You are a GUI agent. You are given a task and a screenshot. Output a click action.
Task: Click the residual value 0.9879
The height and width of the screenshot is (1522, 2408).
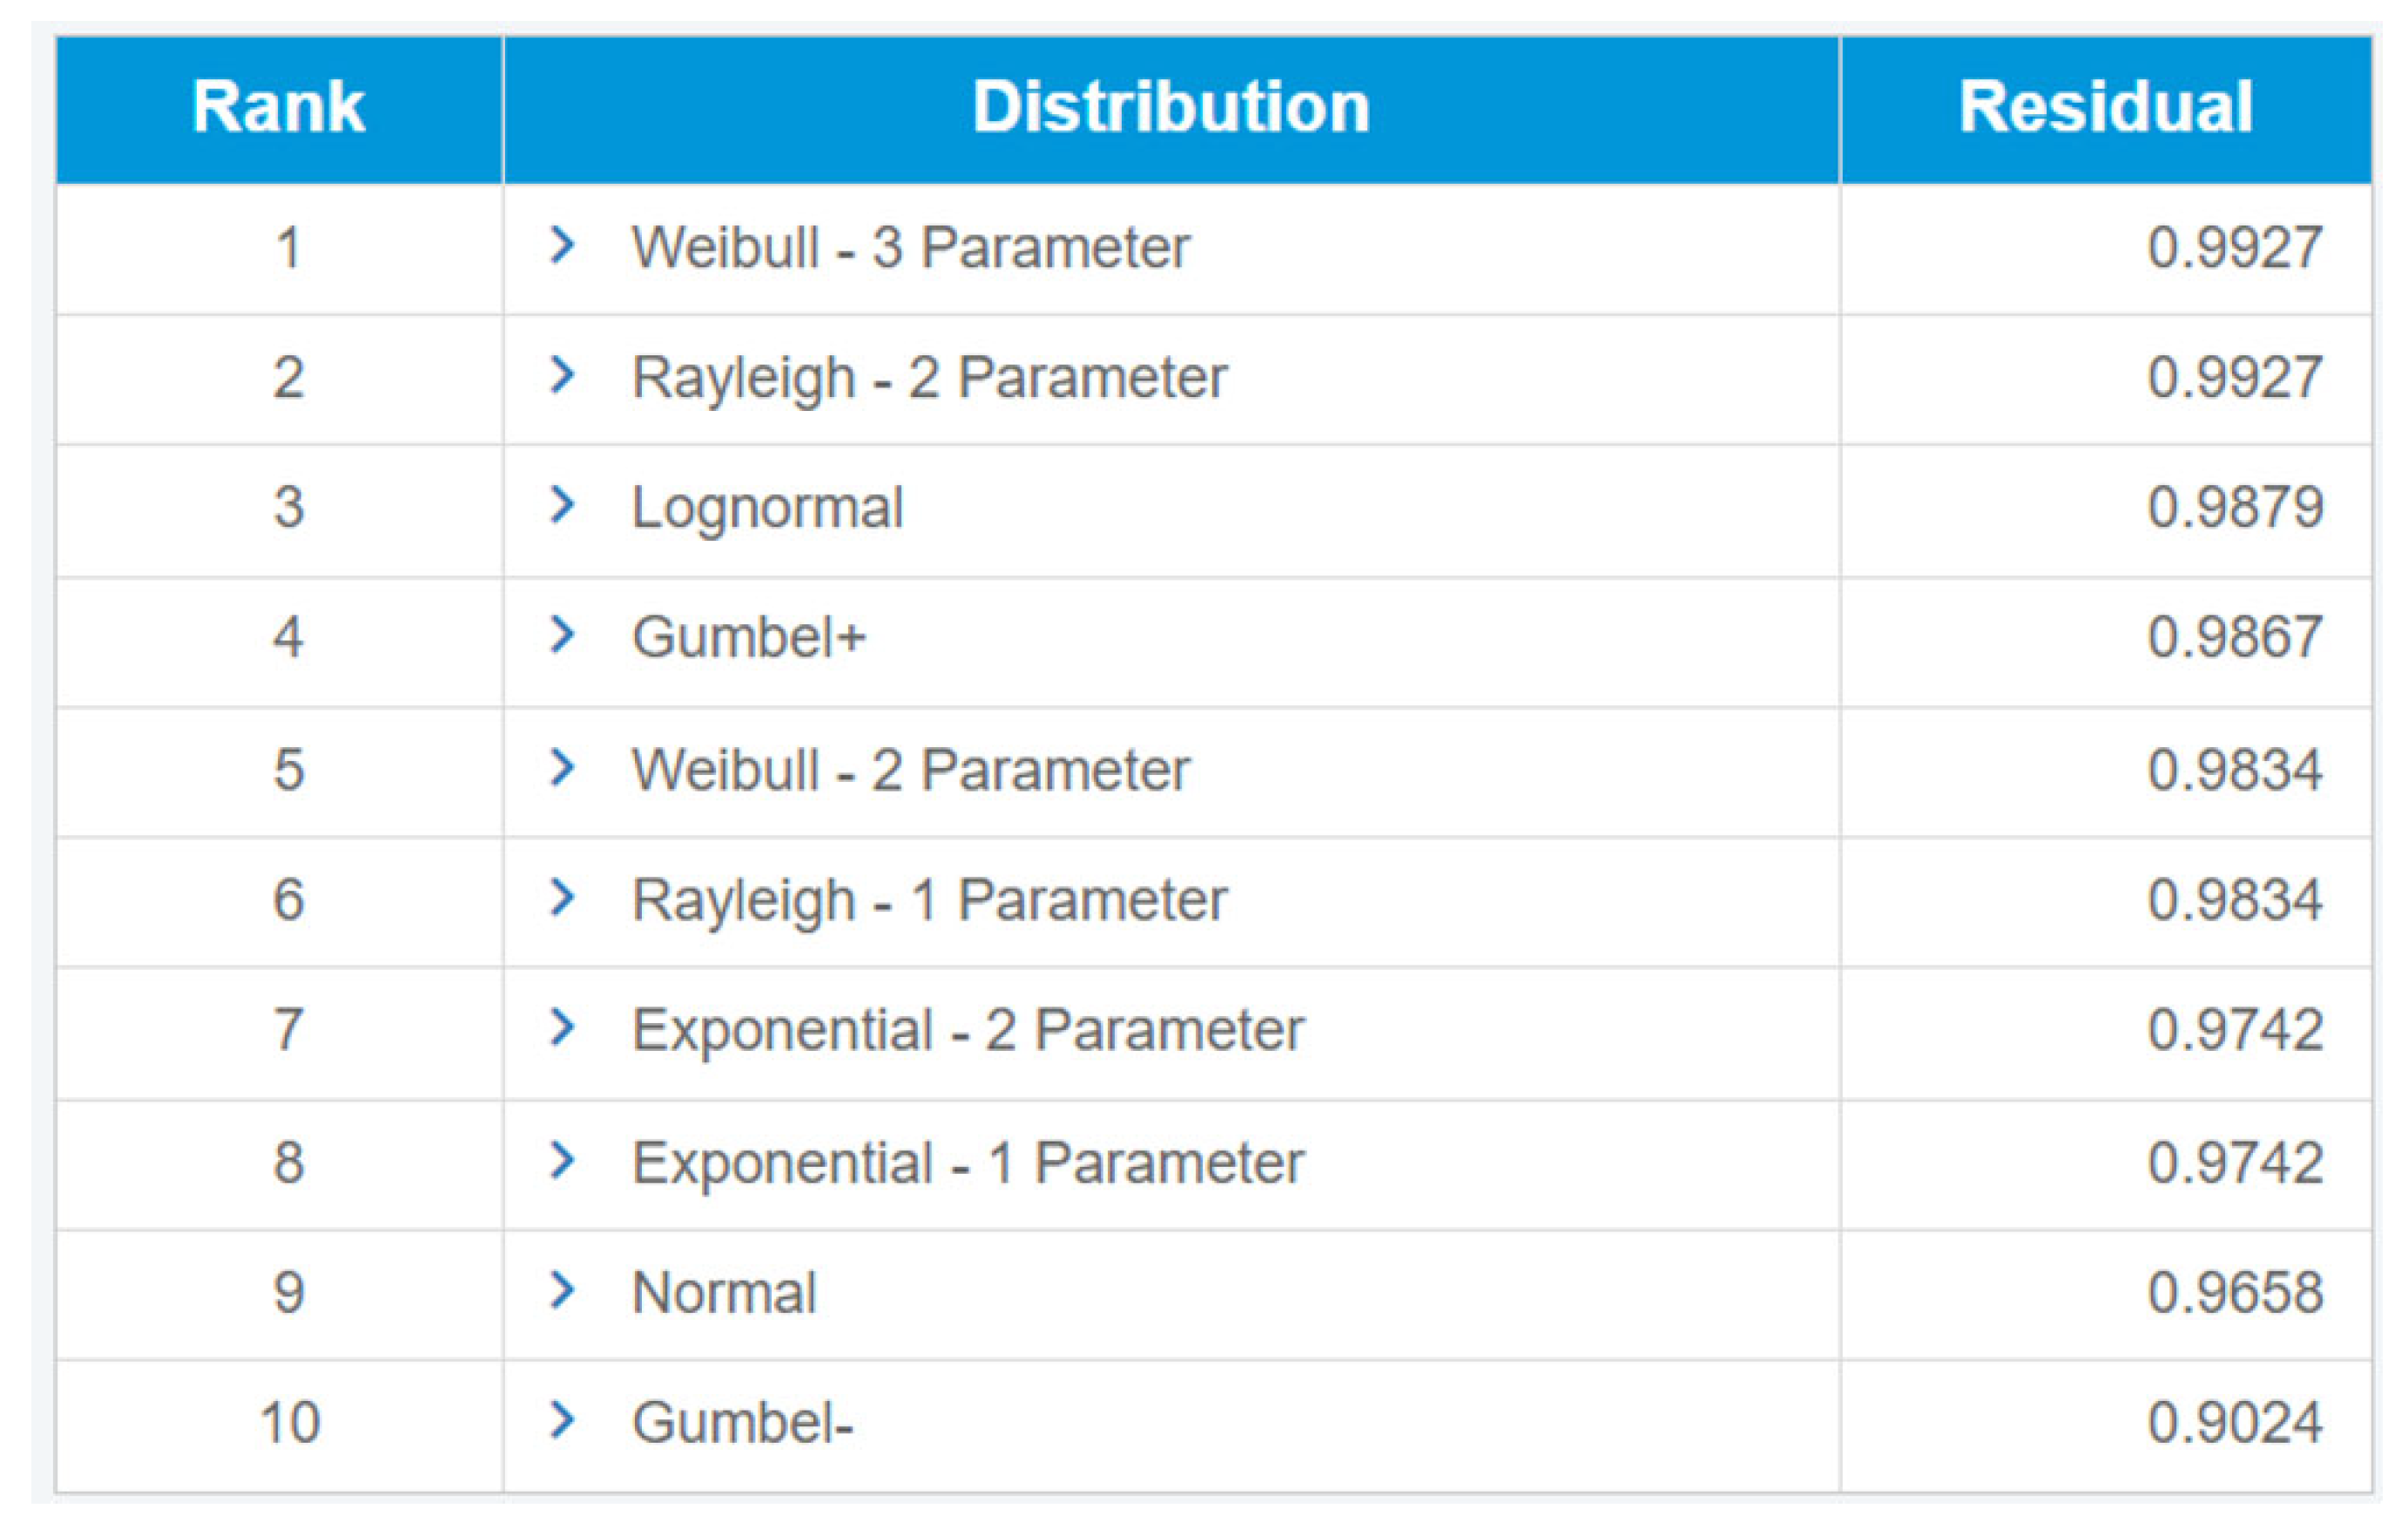tap(2235, 507)
